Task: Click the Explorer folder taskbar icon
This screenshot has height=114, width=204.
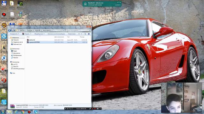Action: point(9,112)
